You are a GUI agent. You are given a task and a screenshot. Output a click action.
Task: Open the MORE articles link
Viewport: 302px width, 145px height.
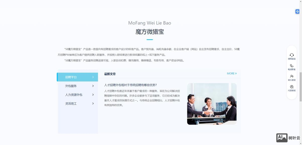pos(232,74)
